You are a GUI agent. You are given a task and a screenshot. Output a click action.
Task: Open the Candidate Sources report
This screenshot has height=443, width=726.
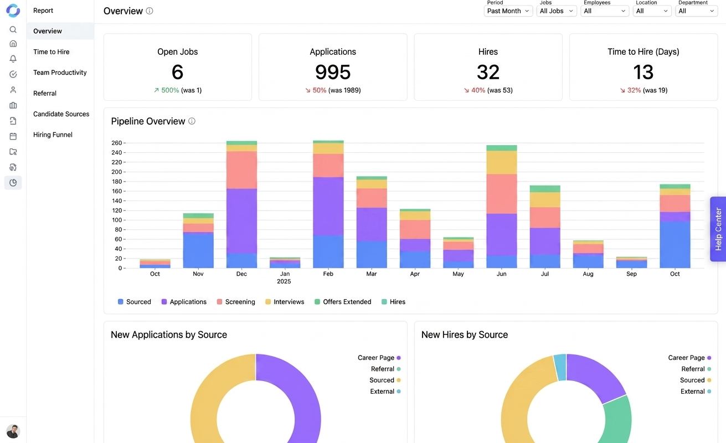pyautogui.click(x=61, y=114)
